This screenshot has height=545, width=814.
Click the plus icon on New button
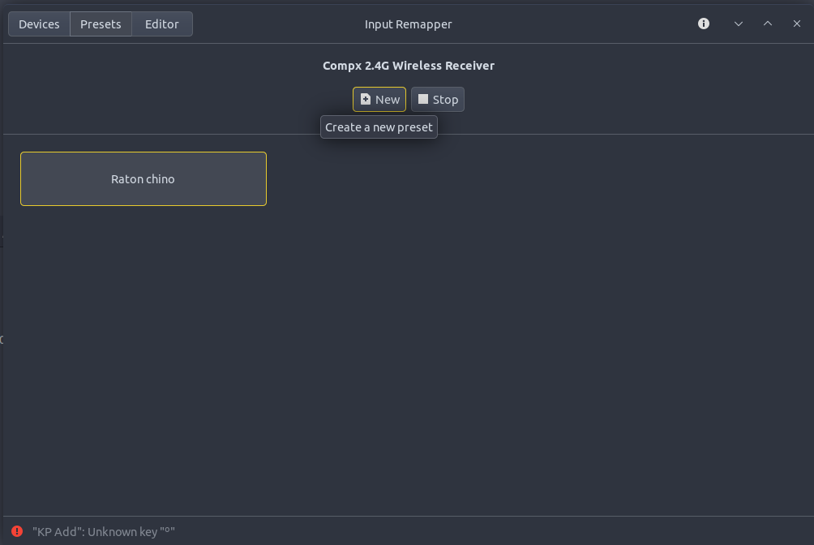pos(366,99)
